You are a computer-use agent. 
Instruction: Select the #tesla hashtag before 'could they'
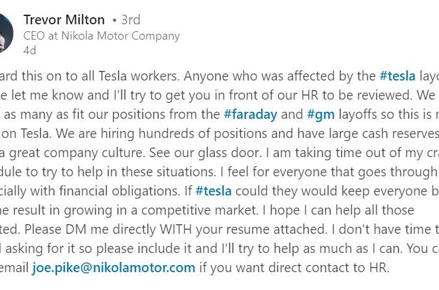[213, 191]
